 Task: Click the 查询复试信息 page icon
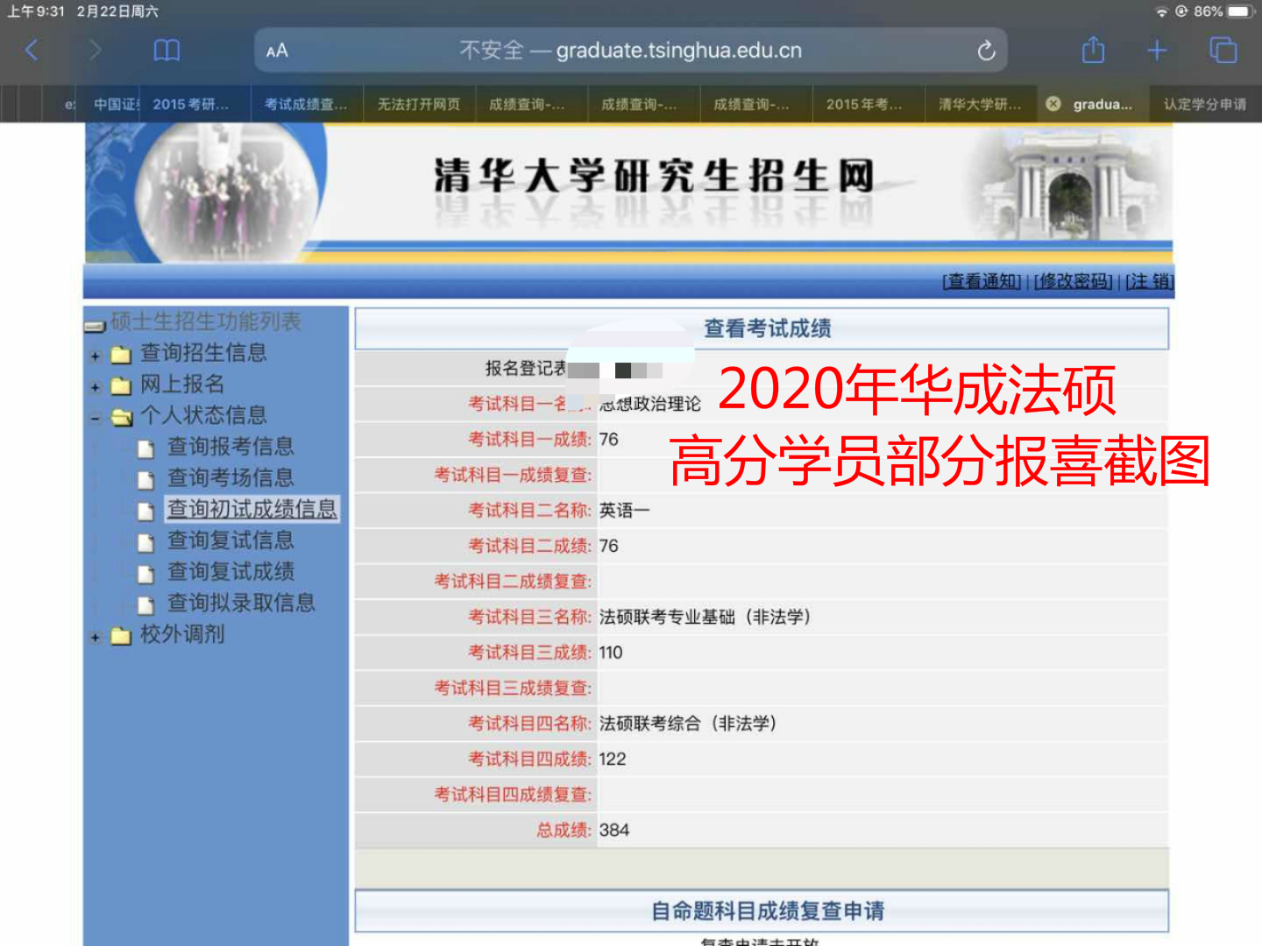point(146,542)
